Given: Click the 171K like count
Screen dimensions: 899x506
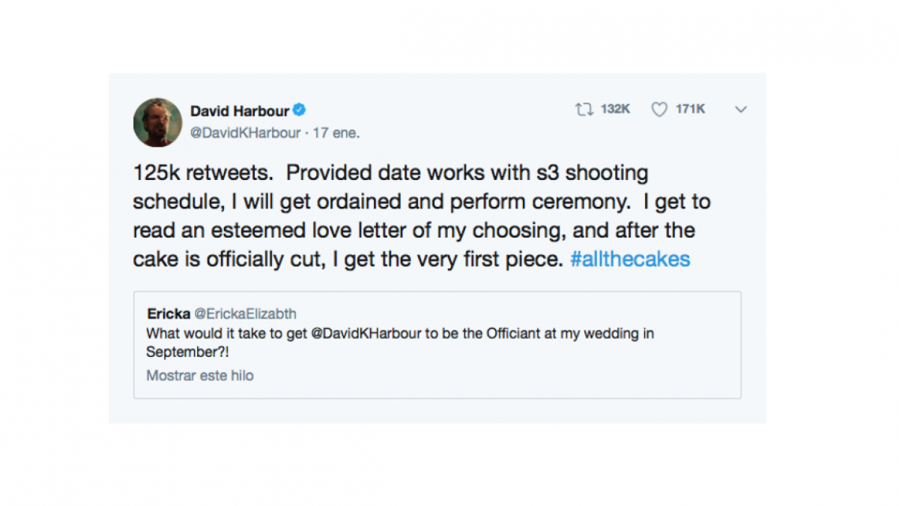Looking at the screenshot, I should click(x=691, y=109).
